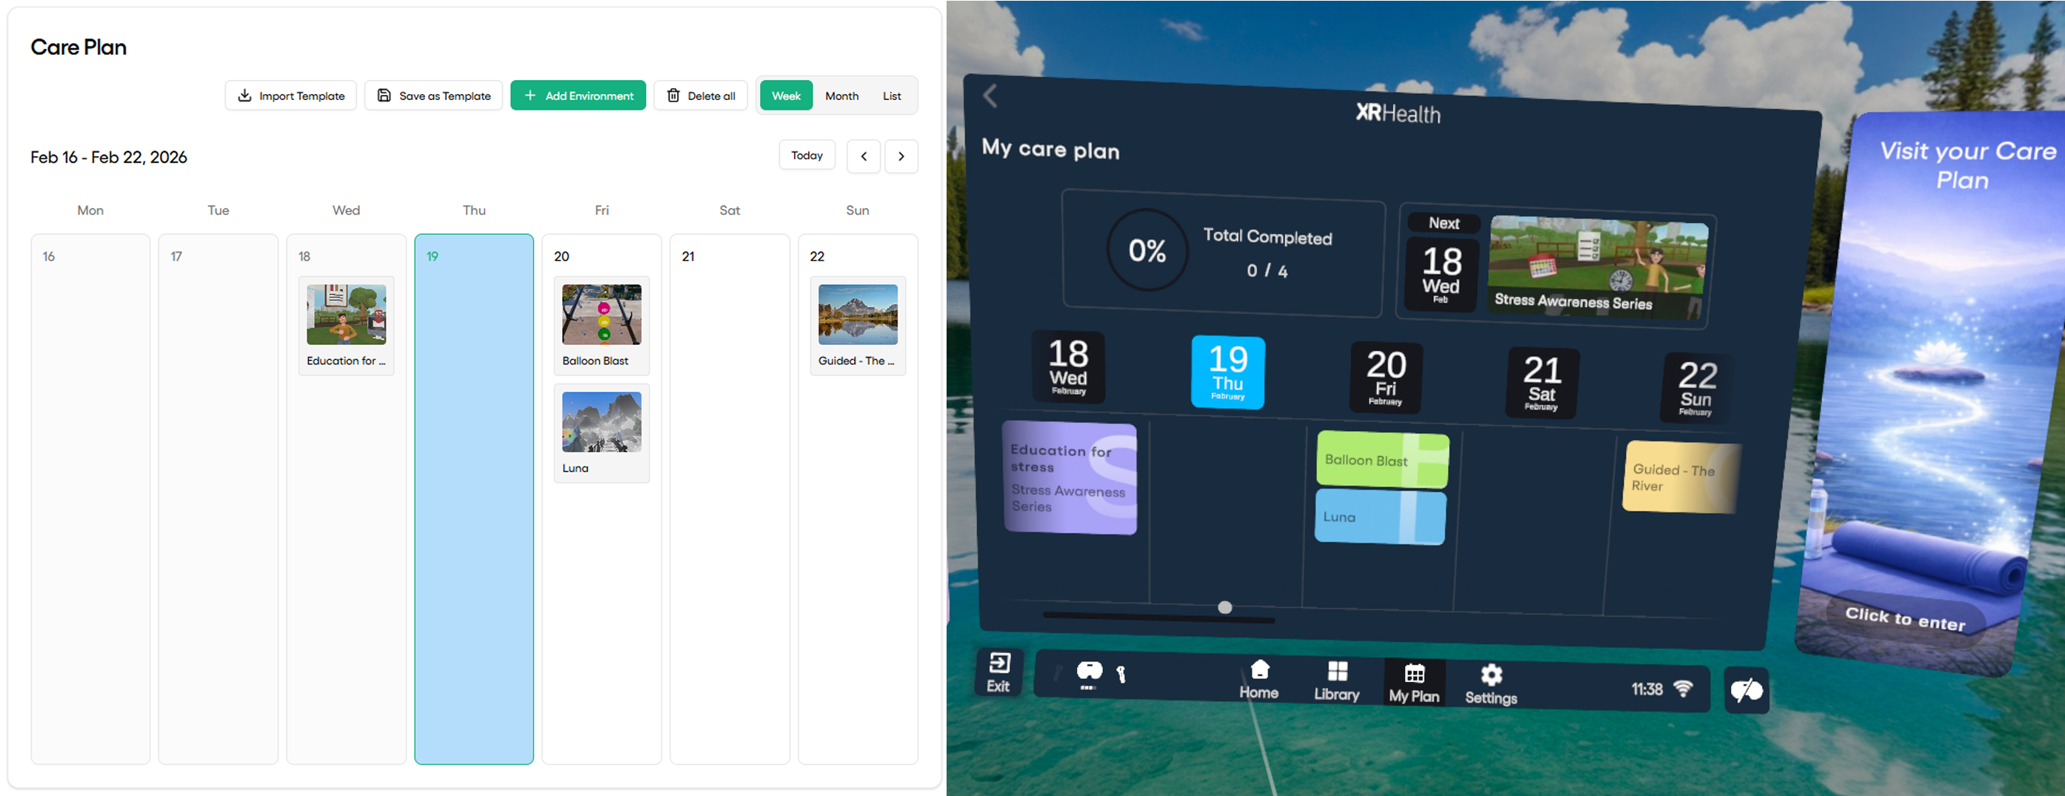Click the date range text Feb 16 - Feb 22, 2026
The height and width of the screenshot is (796, 2065).
coord(109,157)
